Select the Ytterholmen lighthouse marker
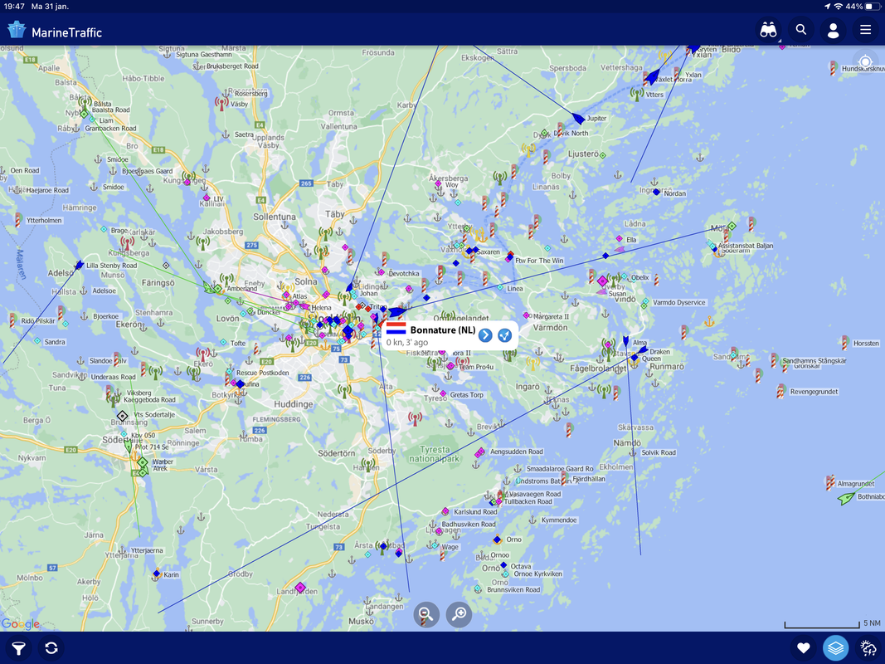The height and width of the screenshot is (664, 885). [18, 220]
